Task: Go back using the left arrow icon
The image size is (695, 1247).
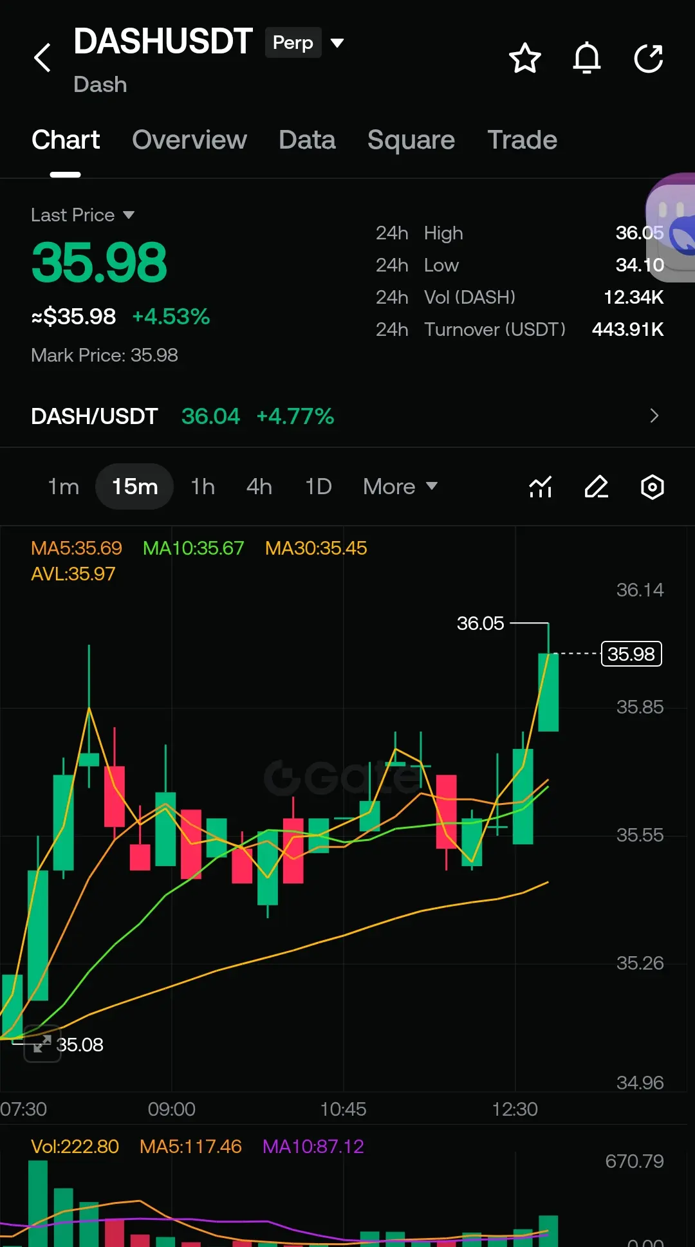Action: (42, 58)
